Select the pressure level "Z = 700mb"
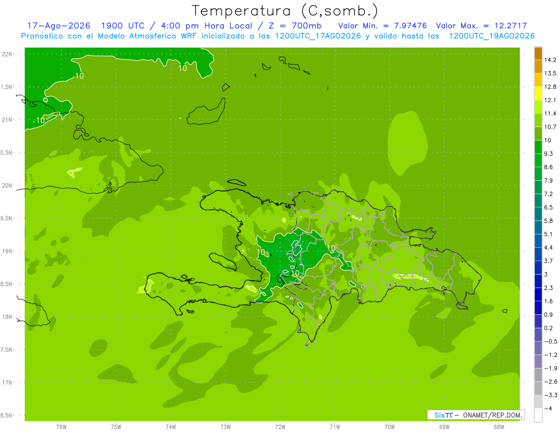The image size is (560, 433). click(296, 26)
